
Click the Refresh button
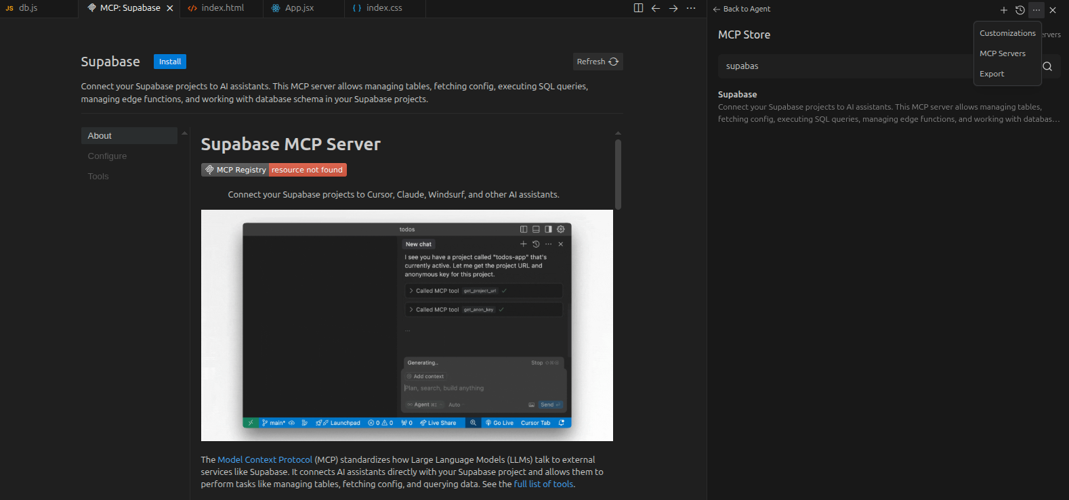(x=598, y=62)
